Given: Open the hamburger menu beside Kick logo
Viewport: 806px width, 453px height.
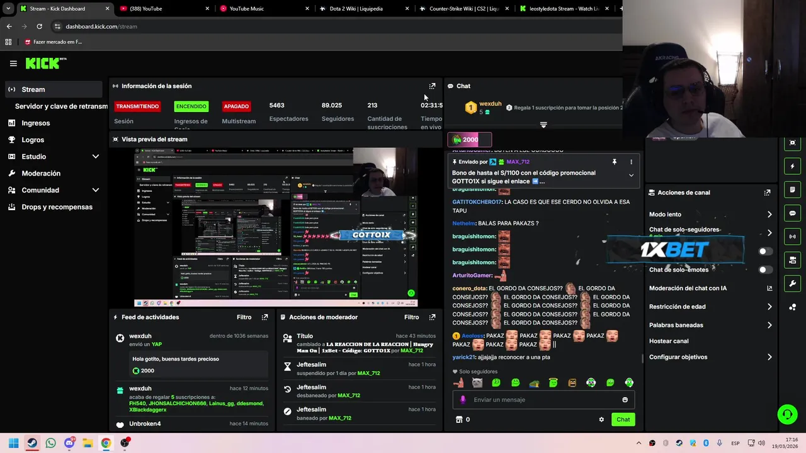Looking at the screenshot, I should tap(13, 63).
